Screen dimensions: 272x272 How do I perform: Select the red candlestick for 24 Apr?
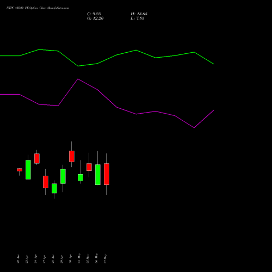[37, 158]
